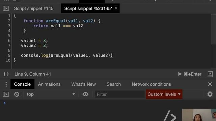Viewport: 216px width, 121px height.
Task: Expand the Custom levels dropdown
Action: [x=164, y=94]
